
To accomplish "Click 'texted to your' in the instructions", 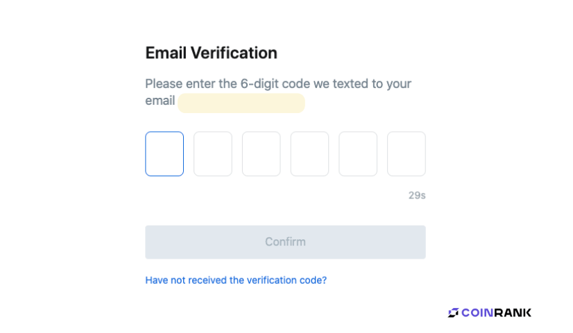I will click(x=372, y=84).
